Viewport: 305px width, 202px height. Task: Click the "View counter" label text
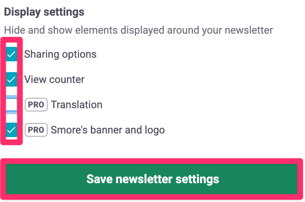(54, 79)
